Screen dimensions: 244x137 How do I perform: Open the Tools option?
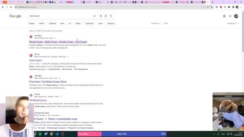[x=165, y=24]
